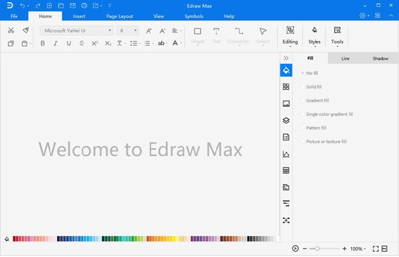399x257 pixels.
Task: Open the File menu
Action: pos(14,16)
